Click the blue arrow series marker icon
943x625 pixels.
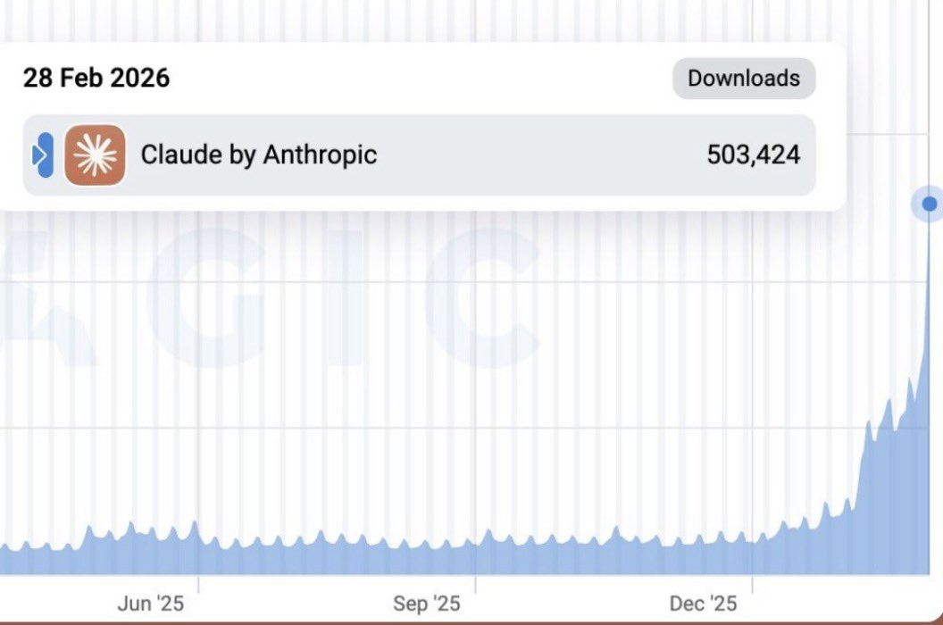coord(42,155)
